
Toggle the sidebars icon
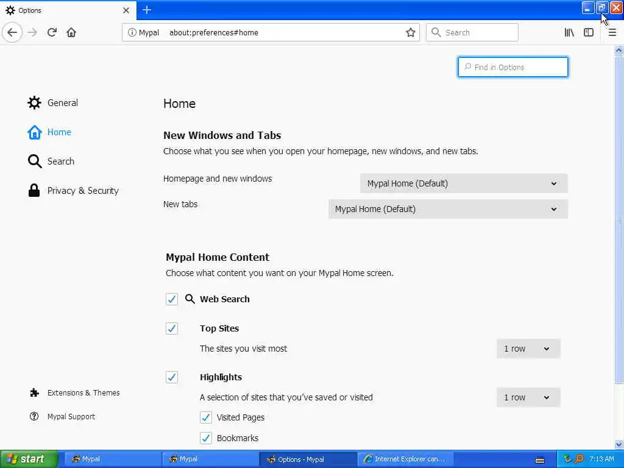tap(589, 33)
